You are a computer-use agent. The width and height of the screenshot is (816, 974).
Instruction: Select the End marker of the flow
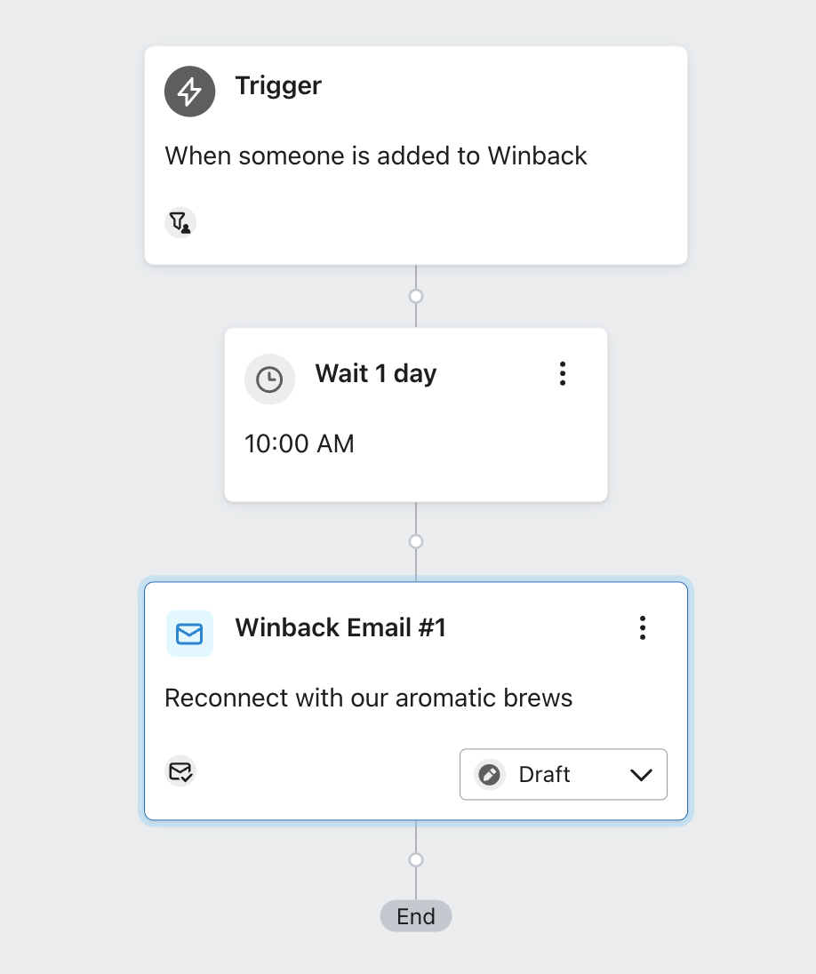pos(416,915)
